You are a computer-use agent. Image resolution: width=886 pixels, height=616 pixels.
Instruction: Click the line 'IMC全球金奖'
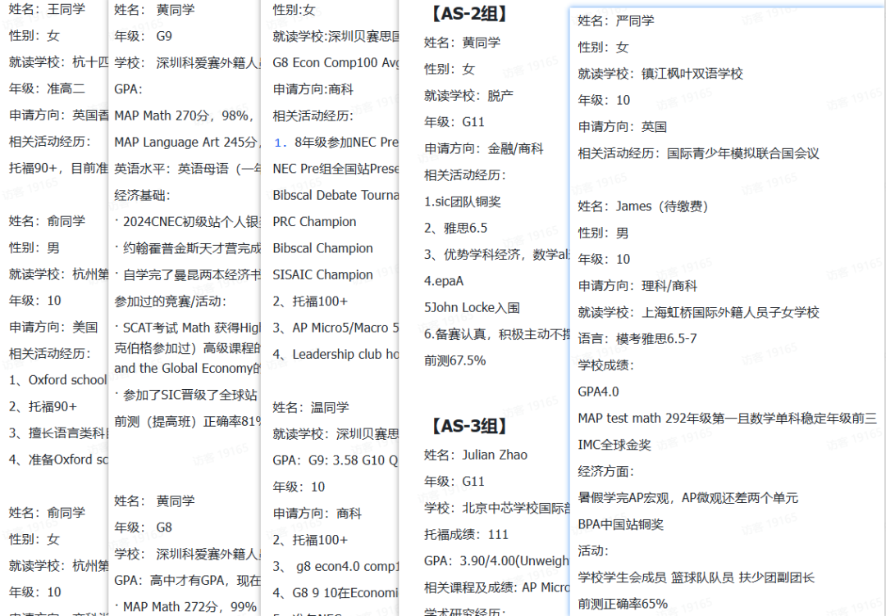(614, 445)
